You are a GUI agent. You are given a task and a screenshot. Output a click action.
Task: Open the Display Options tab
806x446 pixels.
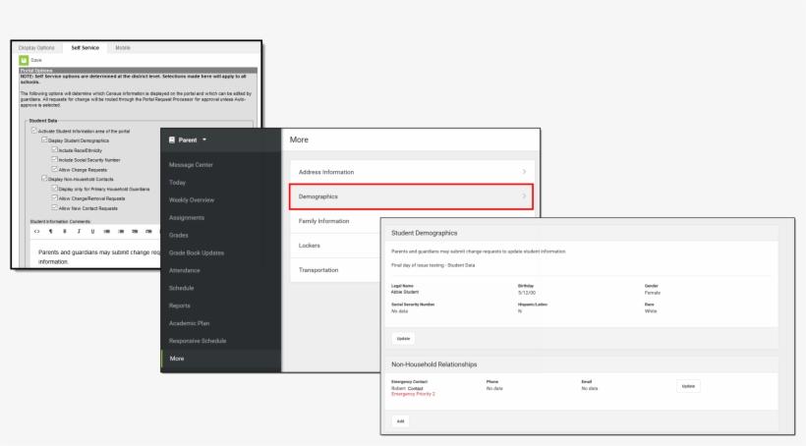(x=36, y=48)
